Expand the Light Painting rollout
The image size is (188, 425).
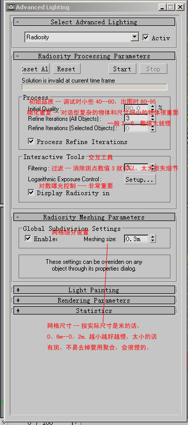click(95, 290)
